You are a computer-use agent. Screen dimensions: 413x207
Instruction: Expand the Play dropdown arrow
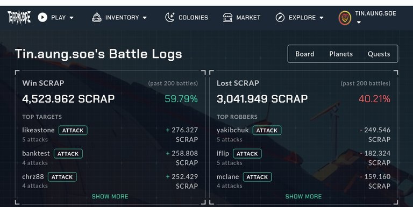[x=72, y=18]
